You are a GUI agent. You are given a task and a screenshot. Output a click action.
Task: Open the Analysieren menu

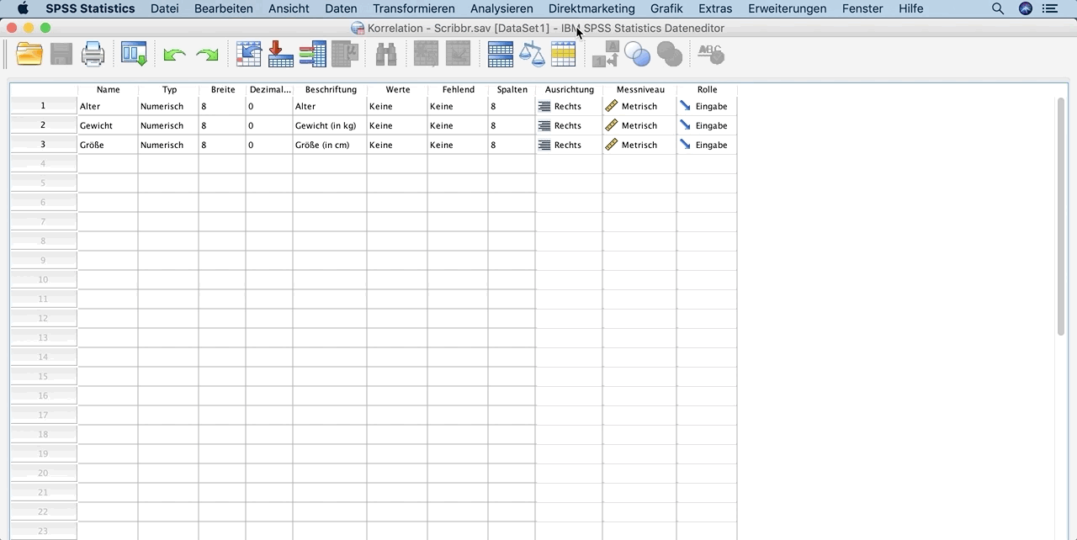[x=501, y=8]
